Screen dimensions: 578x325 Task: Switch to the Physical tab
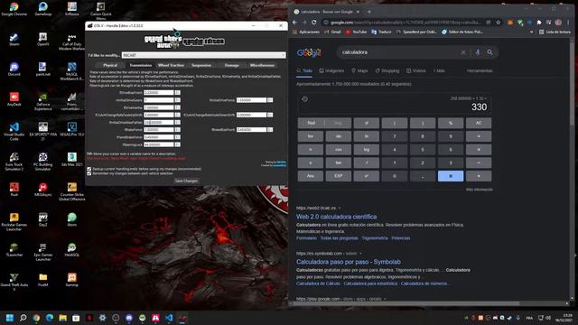pos(110,65)
